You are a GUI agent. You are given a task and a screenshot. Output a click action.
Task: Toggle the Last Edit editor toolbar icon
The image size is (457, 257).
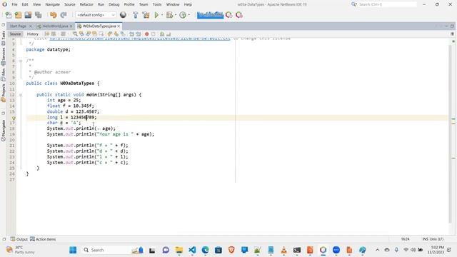point(47,34)
